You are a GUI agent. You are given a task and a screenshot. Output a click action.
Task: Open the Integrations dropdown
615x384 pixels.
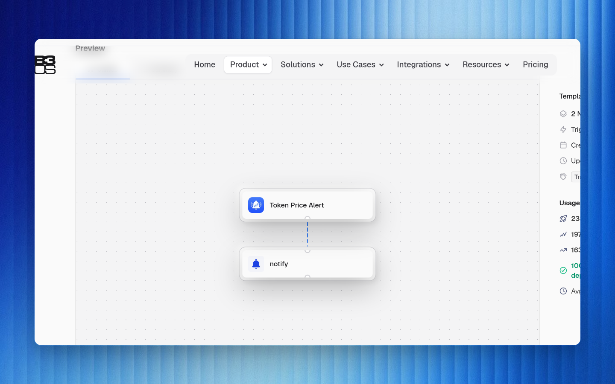(x=423, y=65)
